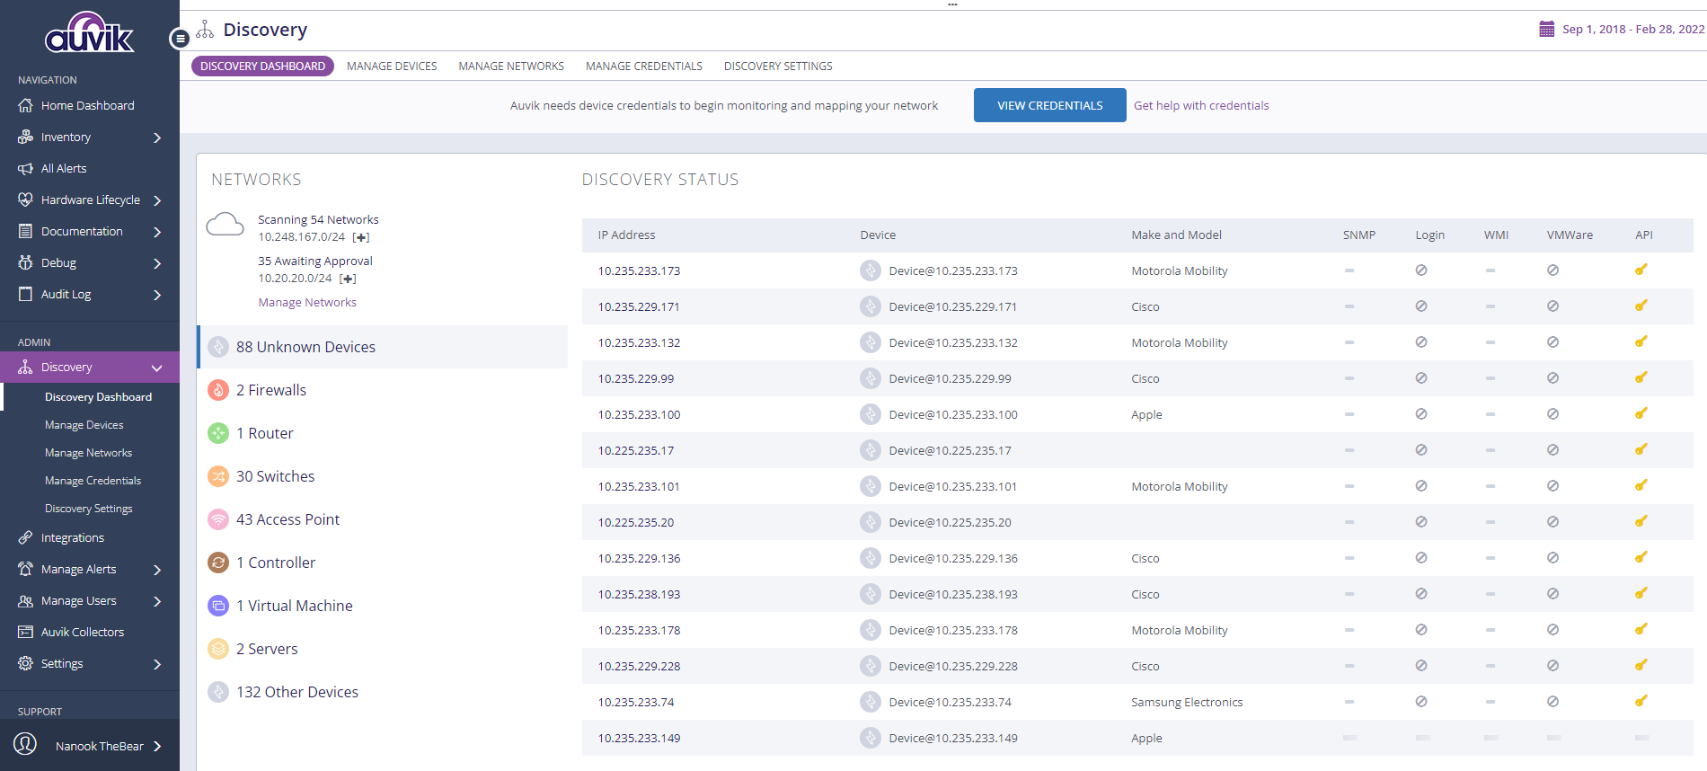Switch to the Manage Networks tab
The width and height of the screenshot is (1707, 771).
click(511, 66)
